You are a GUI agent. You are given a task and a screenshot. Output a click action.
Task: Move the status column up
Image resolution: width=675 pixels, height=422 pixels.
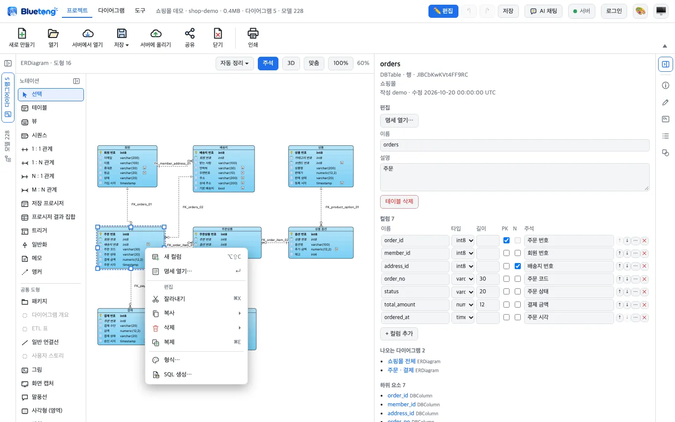pos(620,292)
